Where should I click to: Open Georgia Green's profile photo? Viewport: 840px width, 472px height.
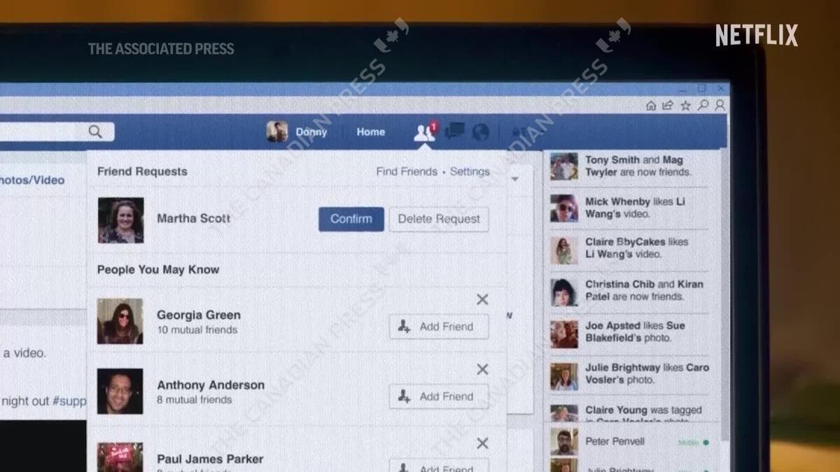click(x=120, y=322)
